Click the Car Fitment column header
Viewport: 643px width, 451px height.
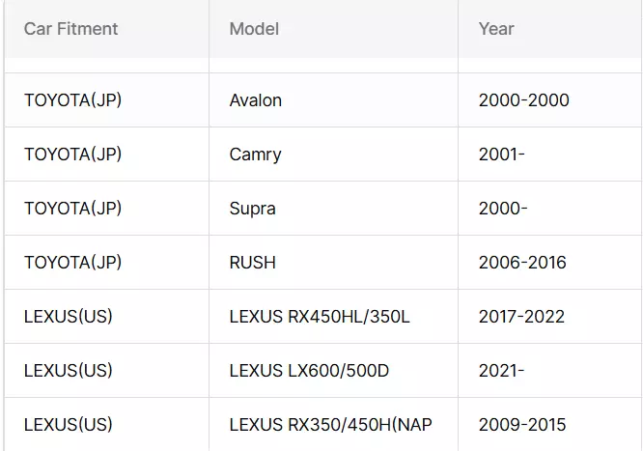(70, 29)
